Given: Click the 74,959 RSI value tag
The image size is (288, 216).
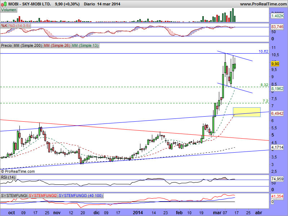Looking at the screenshot, I should 277,179.
